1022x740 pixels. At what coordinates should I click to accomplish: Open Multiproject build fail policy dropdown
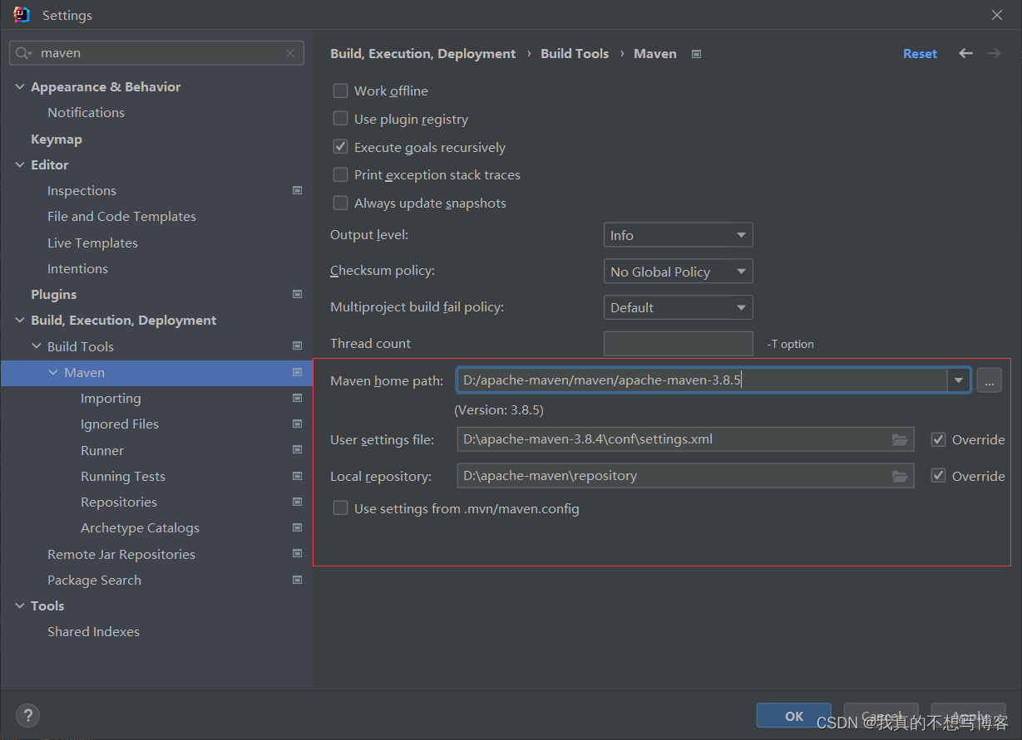pyautogui.click(x=678, y=307)
